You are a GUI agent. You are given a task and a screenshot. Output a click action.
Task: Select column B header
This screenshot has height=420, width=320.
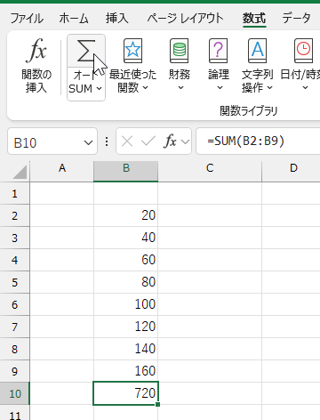coord(126,168)
